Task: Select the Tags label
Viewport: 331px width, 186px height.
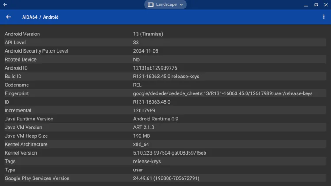Action: click(10, 161)
